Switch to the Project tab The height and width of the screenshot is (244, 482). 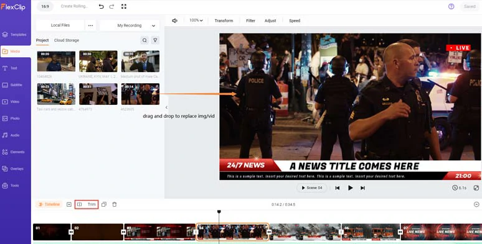point(42,40)
